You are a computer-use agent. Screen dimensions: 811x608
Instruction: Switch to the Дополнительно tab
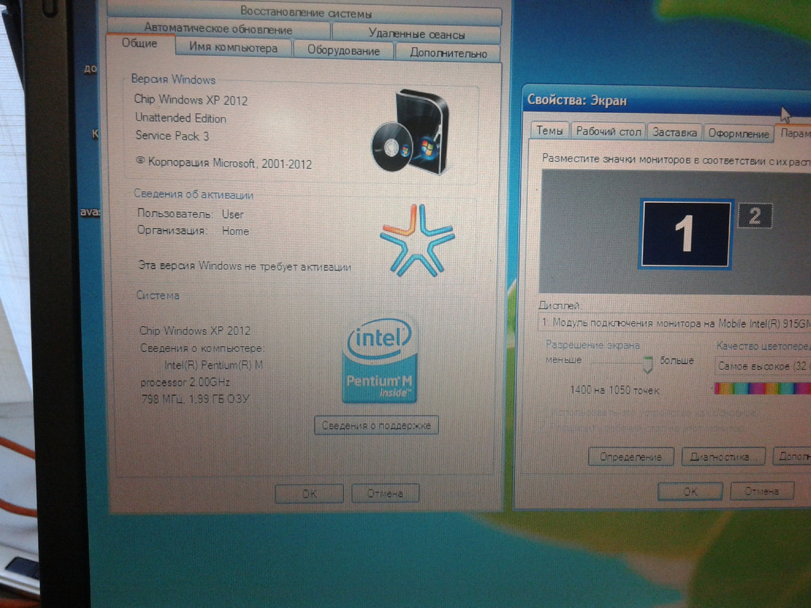(x=448, y=53)
